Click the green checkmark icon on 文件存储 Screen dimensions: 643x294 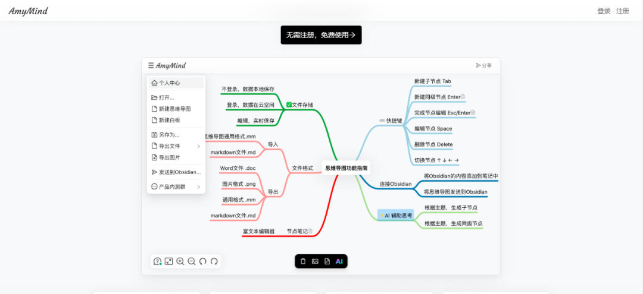pos(289,105)
